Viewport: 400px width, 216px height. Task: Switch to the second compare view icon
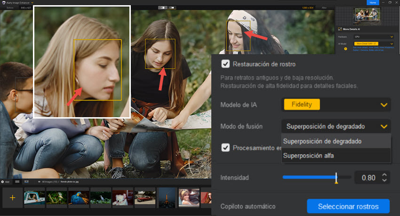click(172, 8)
